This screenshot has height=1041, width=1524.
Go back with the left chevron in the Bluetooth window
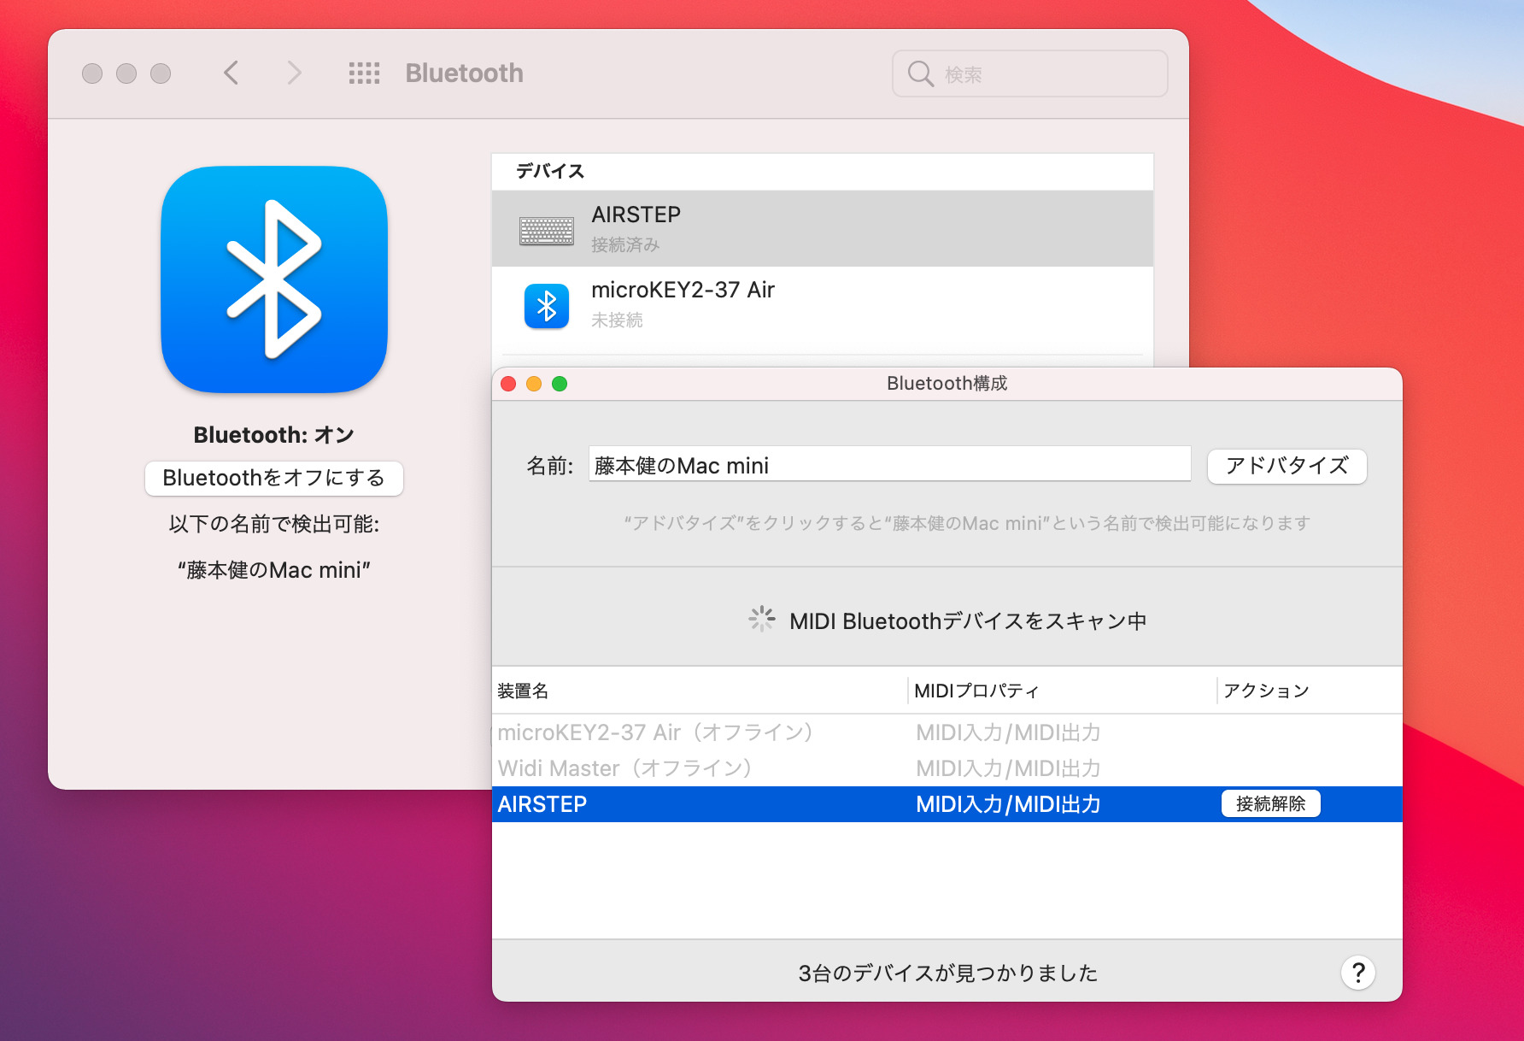[231, 73]
